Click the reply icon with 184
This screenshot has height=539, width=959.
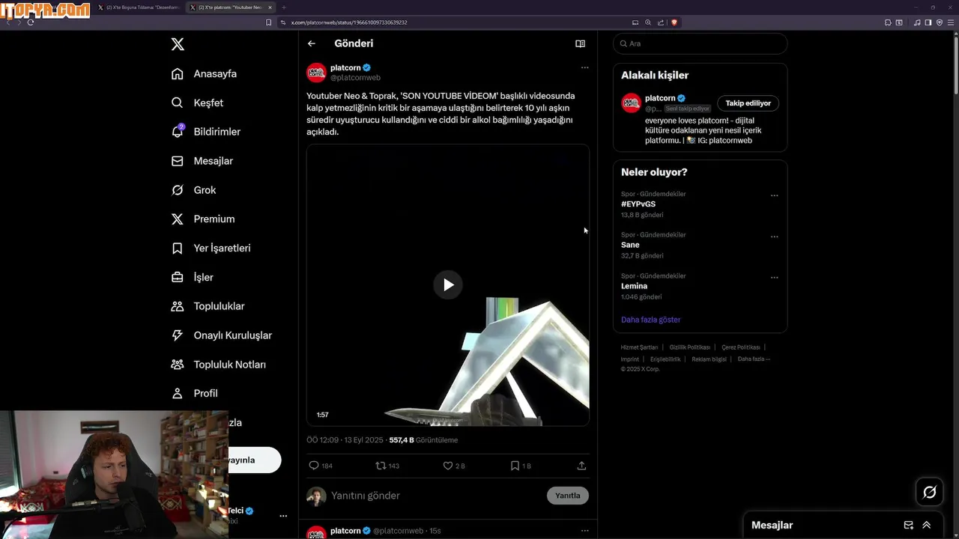pos(314,466)
